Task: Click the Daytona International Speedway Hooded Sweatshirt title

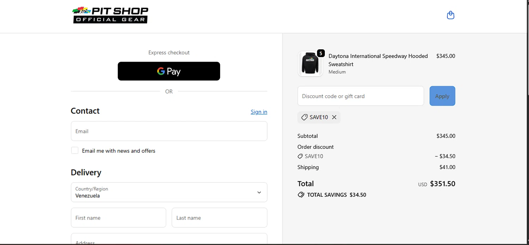Action: [x=378, y=60]
